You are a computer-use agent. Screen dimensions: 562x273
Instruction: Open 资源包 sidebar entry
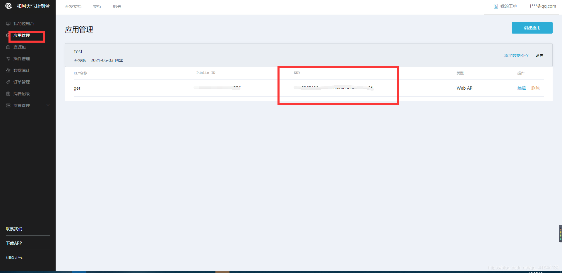[20, 47]
